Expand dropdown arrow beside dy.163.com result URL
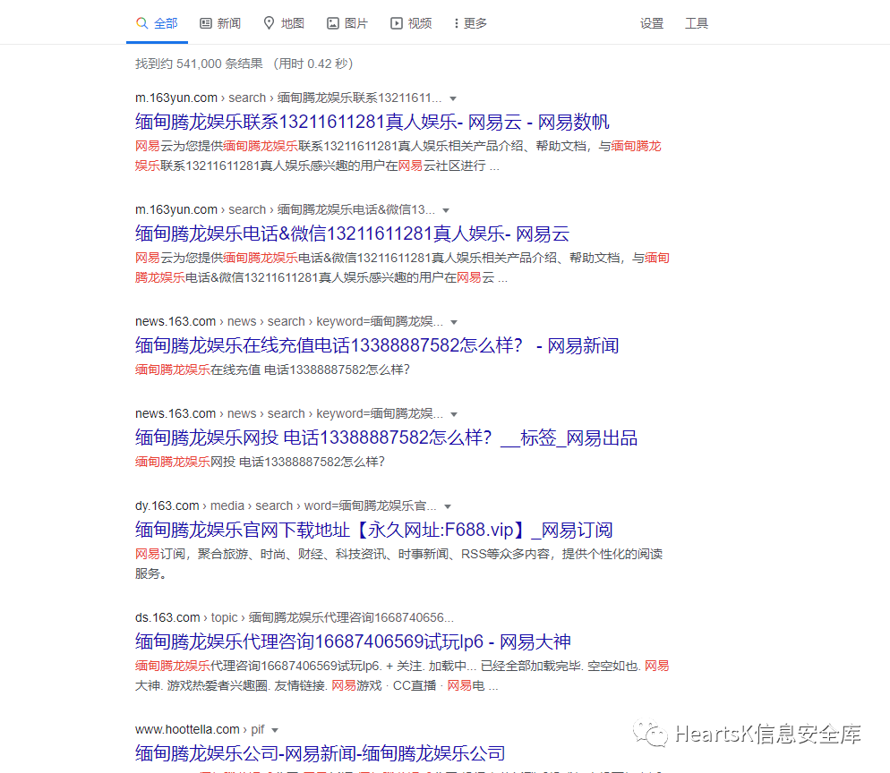This screenshot has height=773, width=890. (x=448, y=506)
